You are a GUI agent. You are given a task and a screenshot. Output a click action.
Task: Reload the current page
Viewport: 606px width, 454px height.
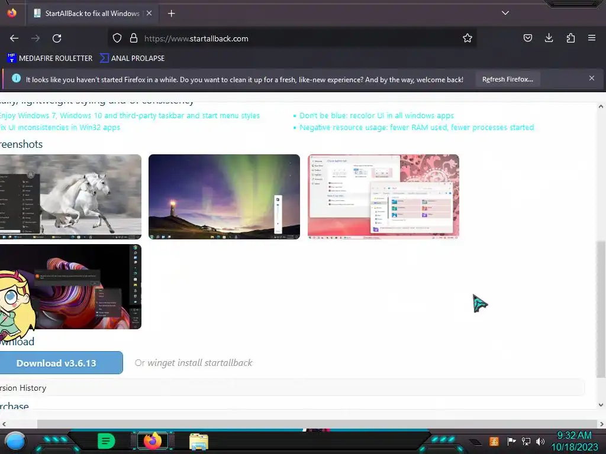click(57, 38)
